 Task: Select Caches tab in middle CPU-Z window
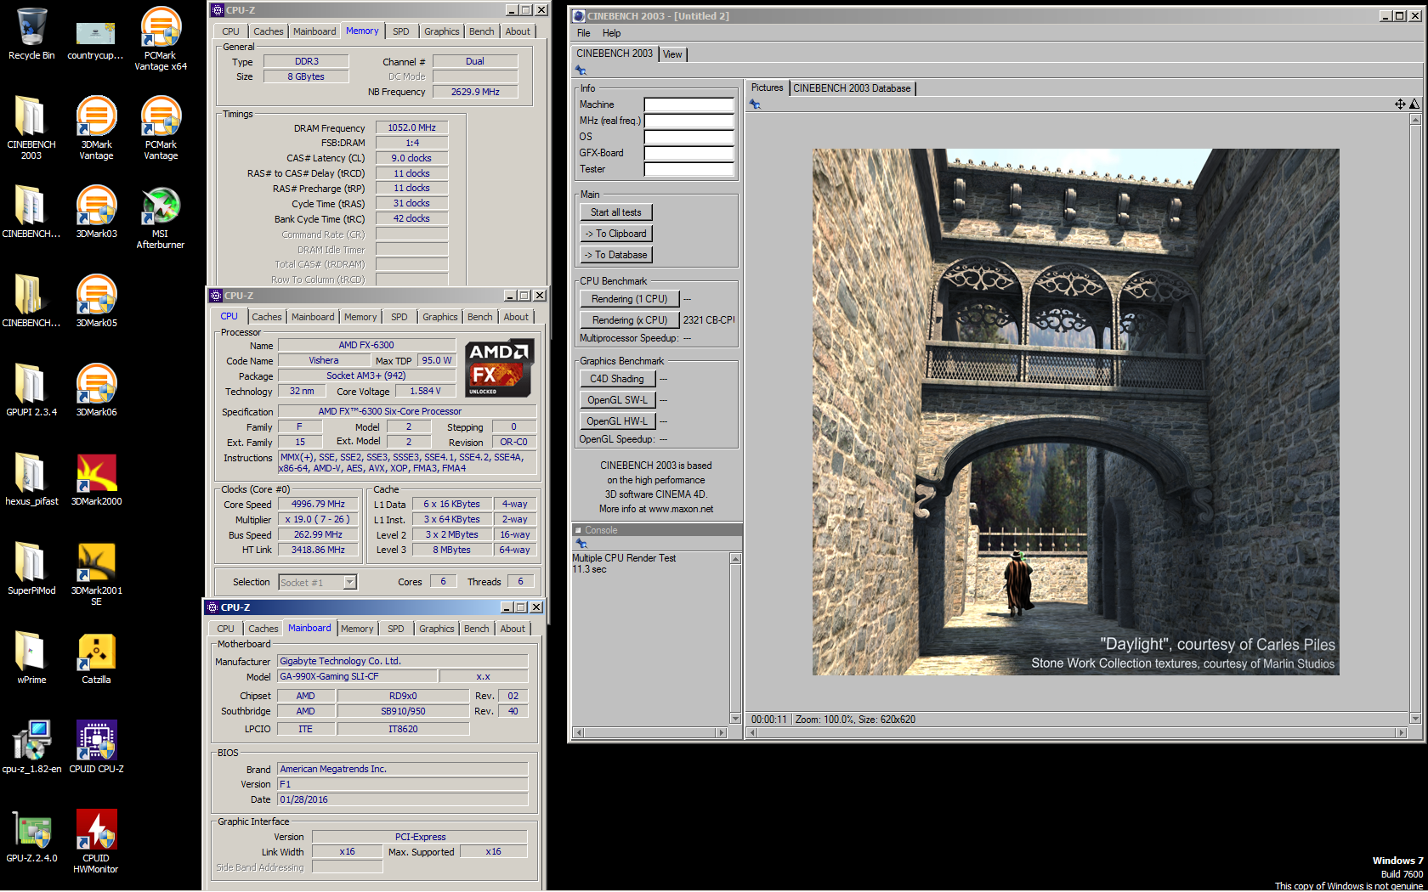click(x=266, y=317)
